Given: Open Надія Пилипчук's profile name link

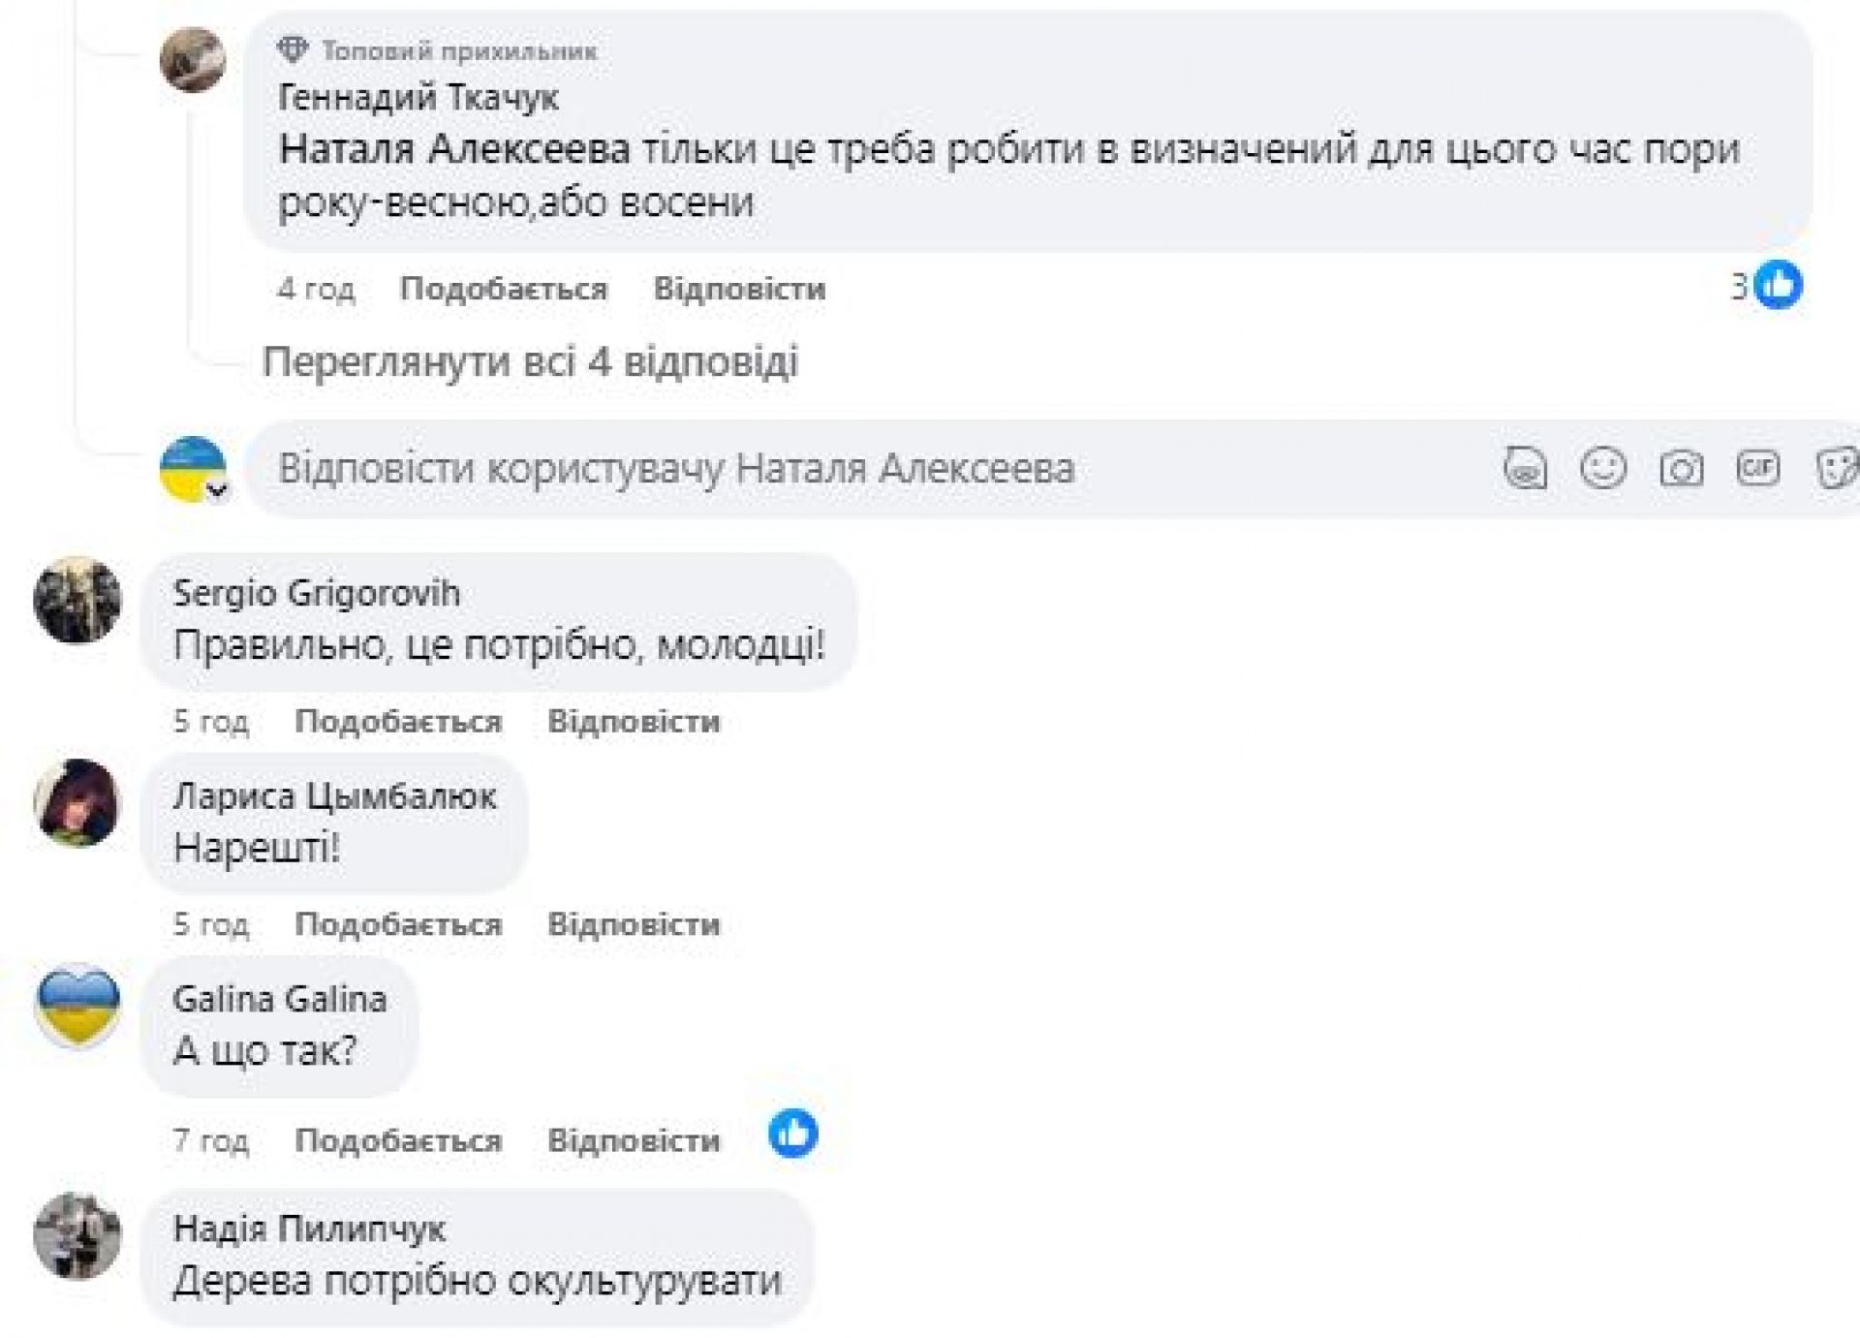Looking at the screenshot, I should (x=309, y=1229).
